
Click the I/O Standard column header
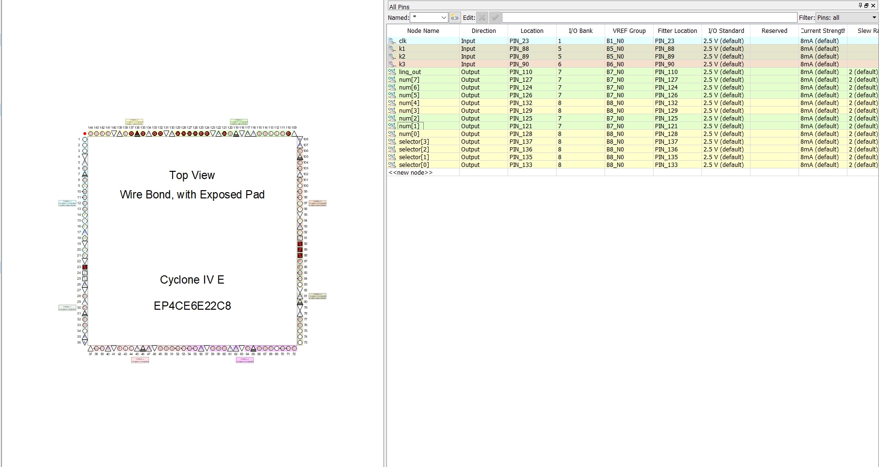(726, 30)
